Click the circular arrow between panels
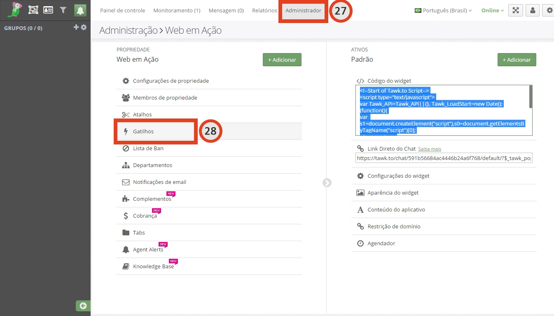 [327, 183]
